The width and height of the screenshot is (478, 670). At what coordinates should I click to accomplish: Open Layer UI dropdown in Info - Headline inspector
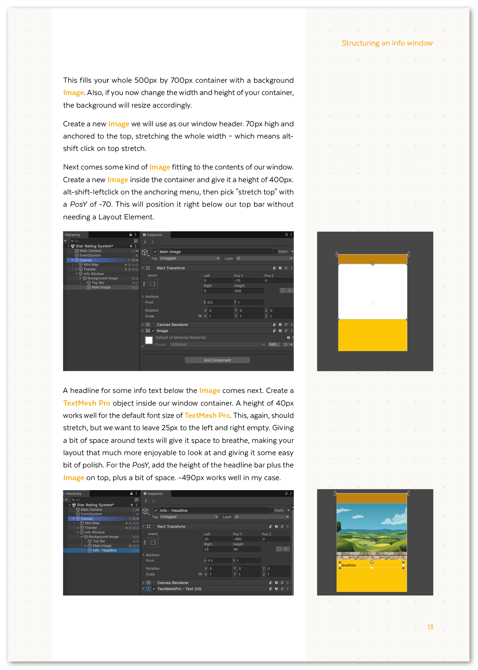pyautogui.click(x=262, y=517)
